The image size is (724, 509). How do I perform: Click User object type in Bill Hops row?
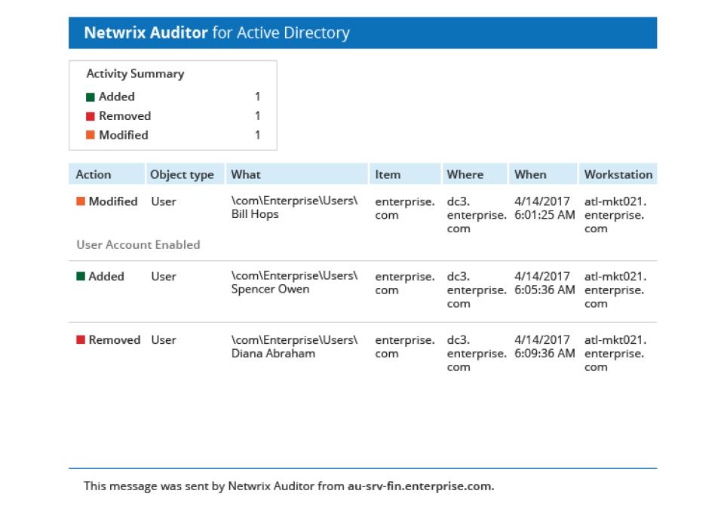[x=164, y=201]
